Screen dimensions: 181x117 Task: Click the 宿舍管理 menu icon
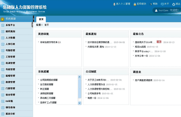click(x=3, y=95)
